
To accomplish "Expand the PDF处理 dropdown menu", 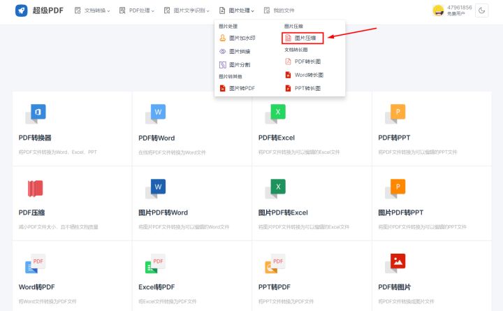I will pyautogui.click(x=137, y=10).
